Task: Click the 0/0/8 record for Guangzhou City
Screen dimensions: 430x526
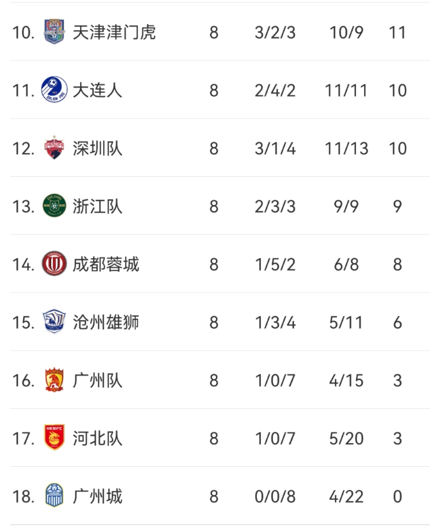Action: (x=275, y=496)
